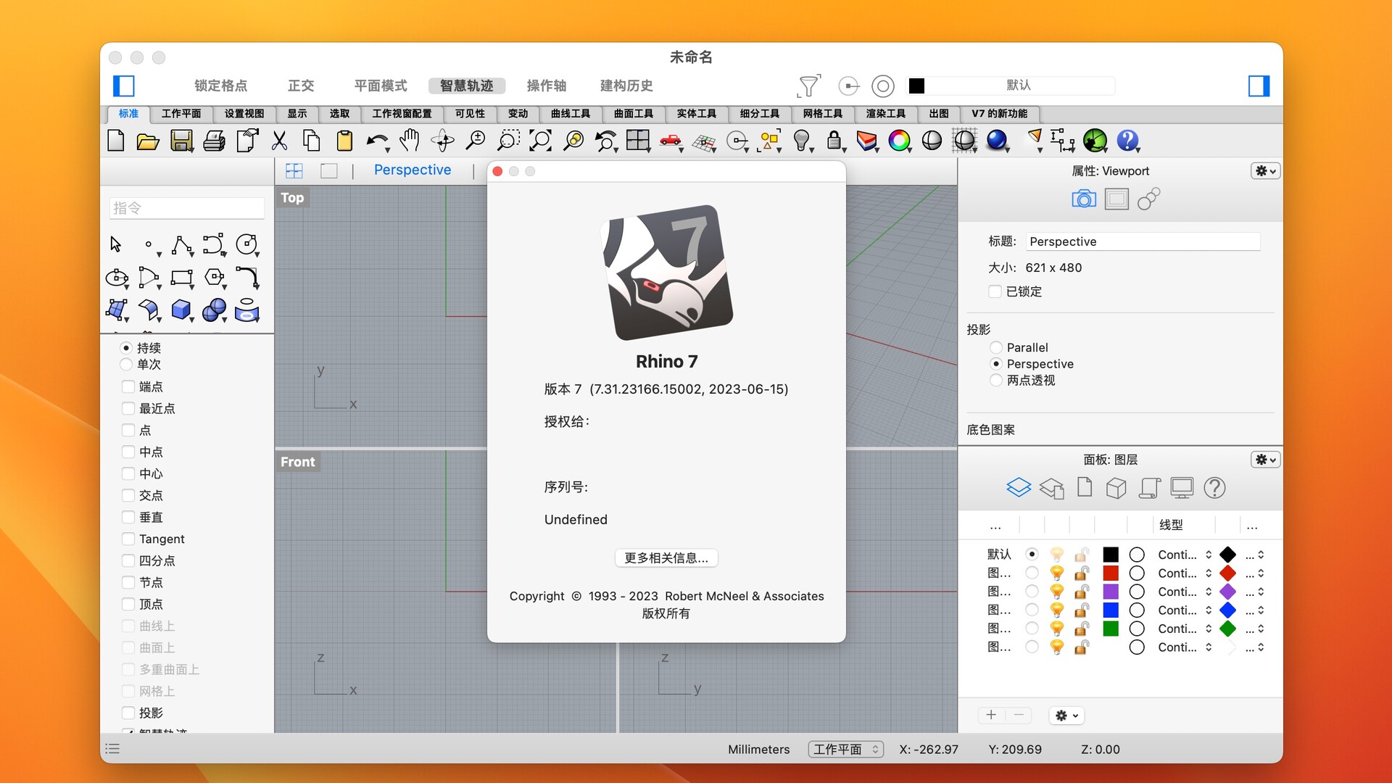This screenshot has width=1392, height=783.
Task: Click the 更多相关信息 button in the dialog
Action: coord(666,558)
